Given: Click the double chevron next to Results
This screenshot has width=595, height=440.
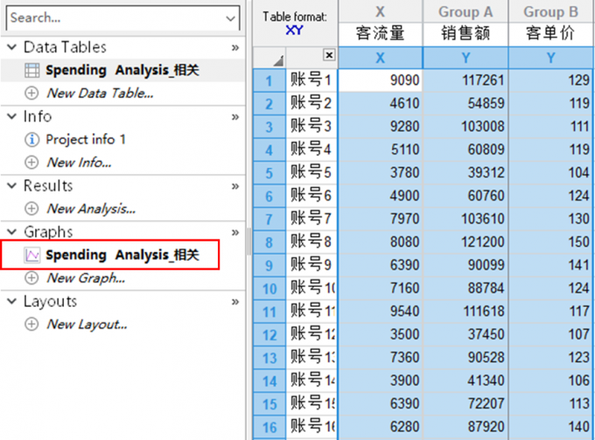Looking at the screenshot, I should point(234,186).
